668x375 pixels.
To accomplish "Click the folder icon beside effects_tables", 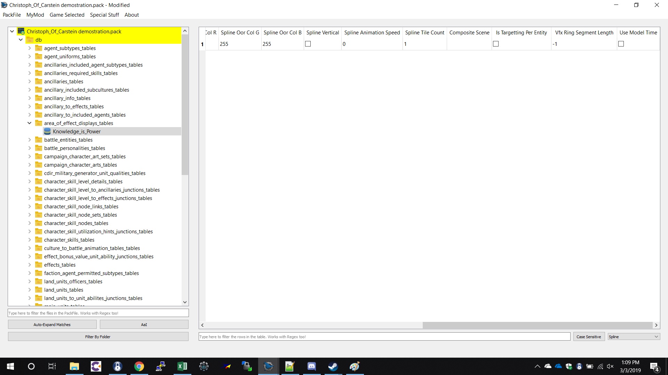I will pyautogui.click(x=39, y=265).
